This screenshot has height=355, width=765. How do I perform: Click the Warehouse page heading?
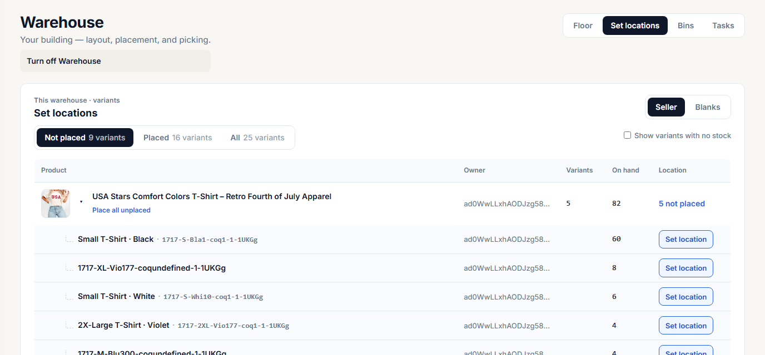(x=62, y=22)
